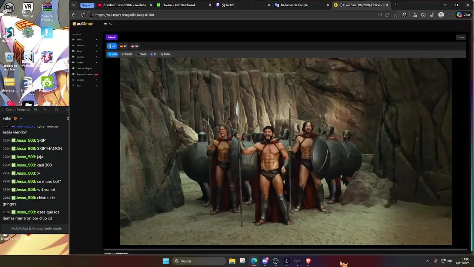Select the Filemoon server
Image resolution: width=474 pixels, height=267 pixels.
[141, 54]
